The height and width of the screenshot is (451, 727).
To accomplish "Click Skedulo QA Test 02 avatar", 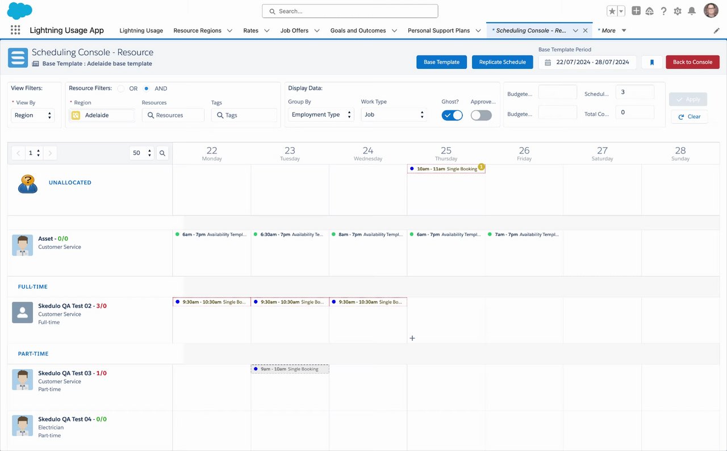I will [22, 312].
